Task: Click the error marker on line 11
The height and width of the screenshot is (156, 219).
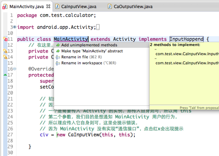Action: pyautogui.click(x=5, y=39)
